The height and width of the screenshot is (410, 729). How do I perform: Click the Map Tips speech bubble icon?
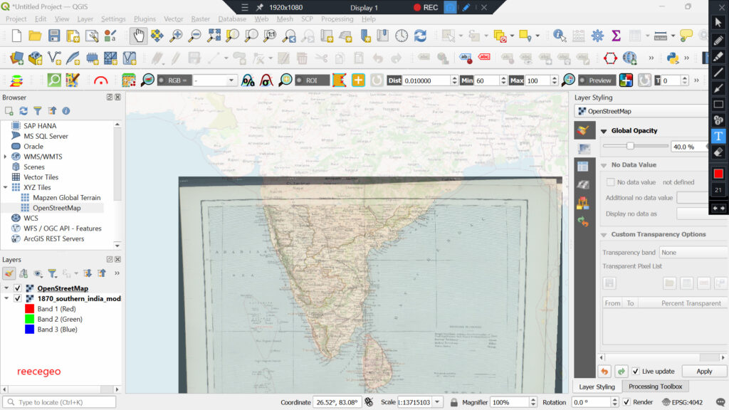click(x=686, y=36)
